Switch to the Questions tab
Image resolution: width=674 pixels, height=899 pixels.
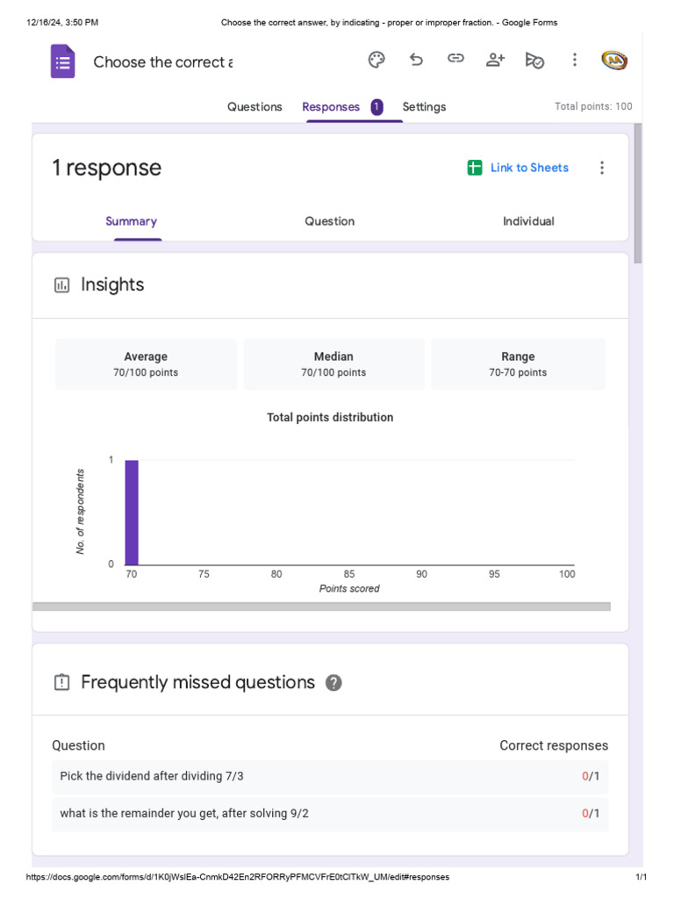tap(255, 107)
